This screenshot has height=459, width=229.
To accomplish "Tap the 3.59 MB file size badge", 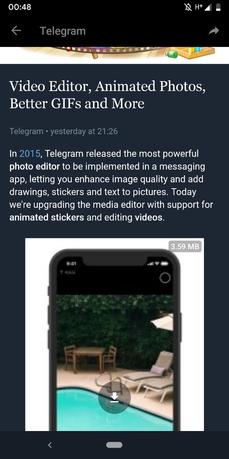I will pyautogui.click(x=185, y=246).
